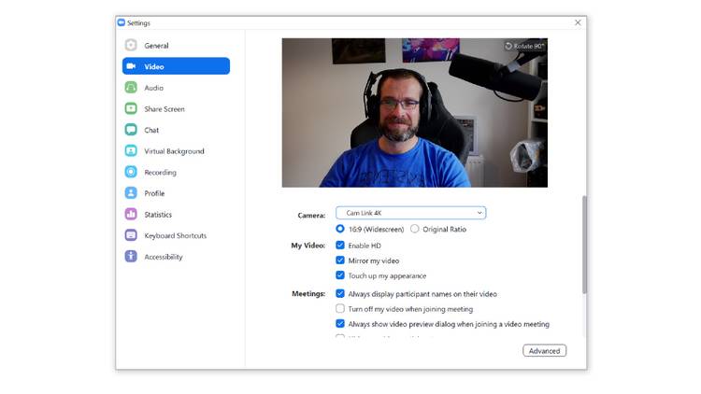Toggle Mirror my video checkbox
The height and width of the screenshot is (394, 701).
point(340,260)
